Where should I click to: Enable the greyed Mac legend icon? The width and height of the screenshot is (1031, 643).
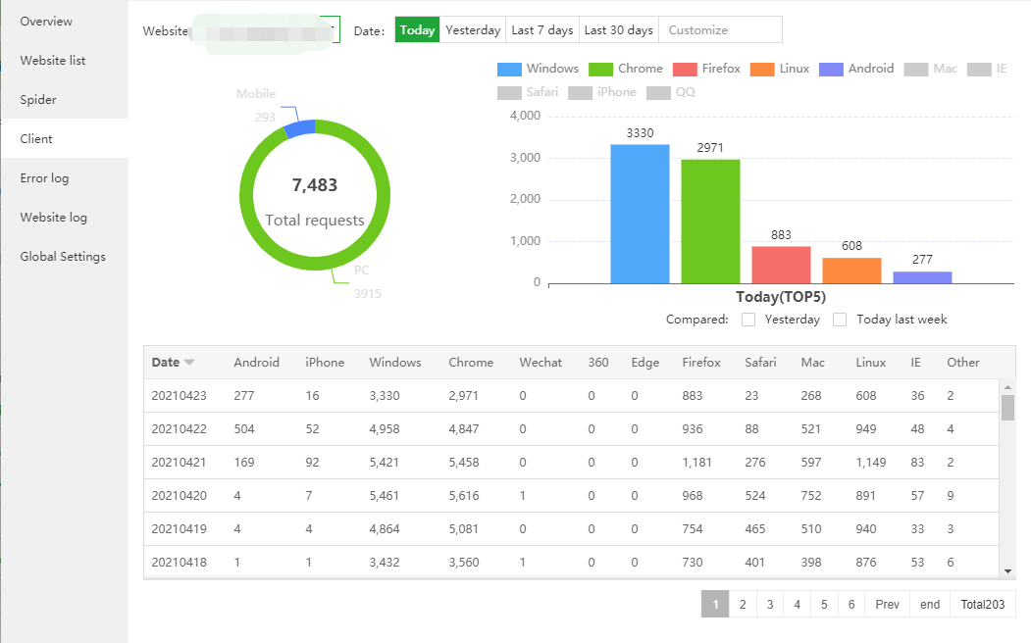[x=916, y=70]
